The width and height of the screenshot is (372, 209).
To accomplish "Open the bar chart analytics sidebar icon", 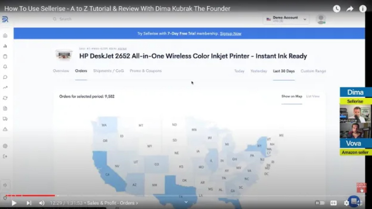I will click(5, 46).
